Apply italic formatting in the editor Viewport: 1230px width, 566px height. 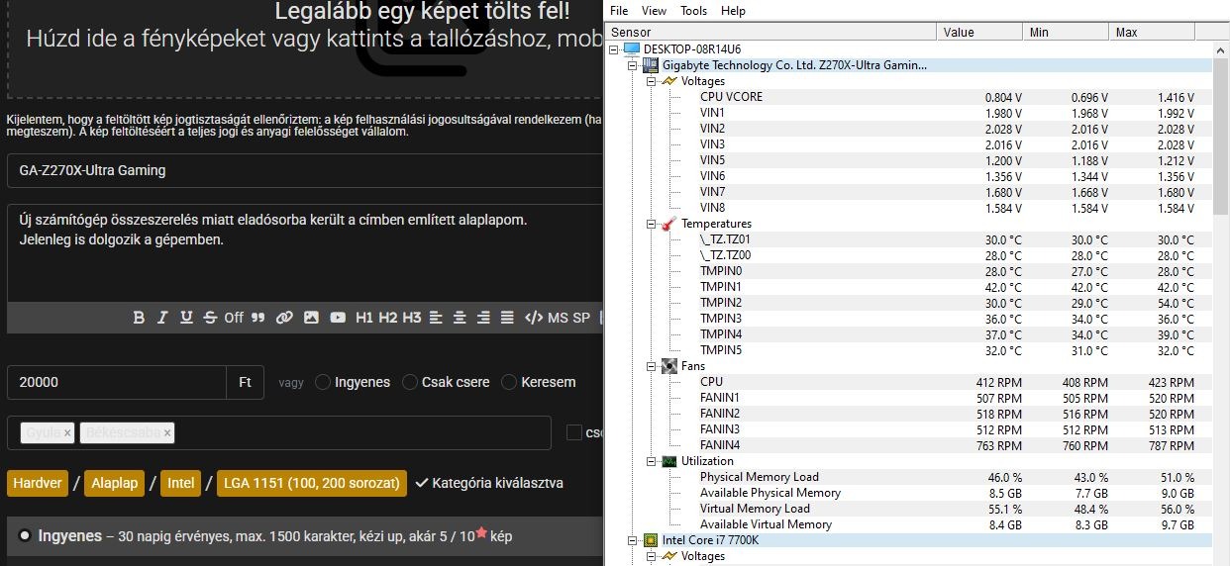pyautogui.click(x=162, y=318)
